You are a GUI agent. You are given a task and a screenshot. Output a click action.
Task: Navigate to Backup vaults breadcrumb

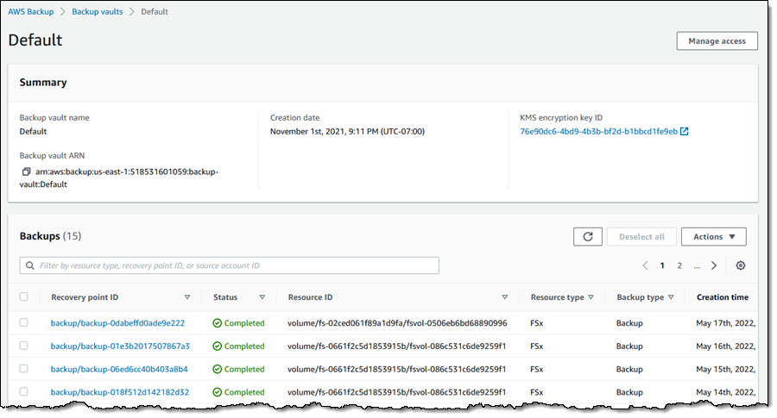click(97, 11)
